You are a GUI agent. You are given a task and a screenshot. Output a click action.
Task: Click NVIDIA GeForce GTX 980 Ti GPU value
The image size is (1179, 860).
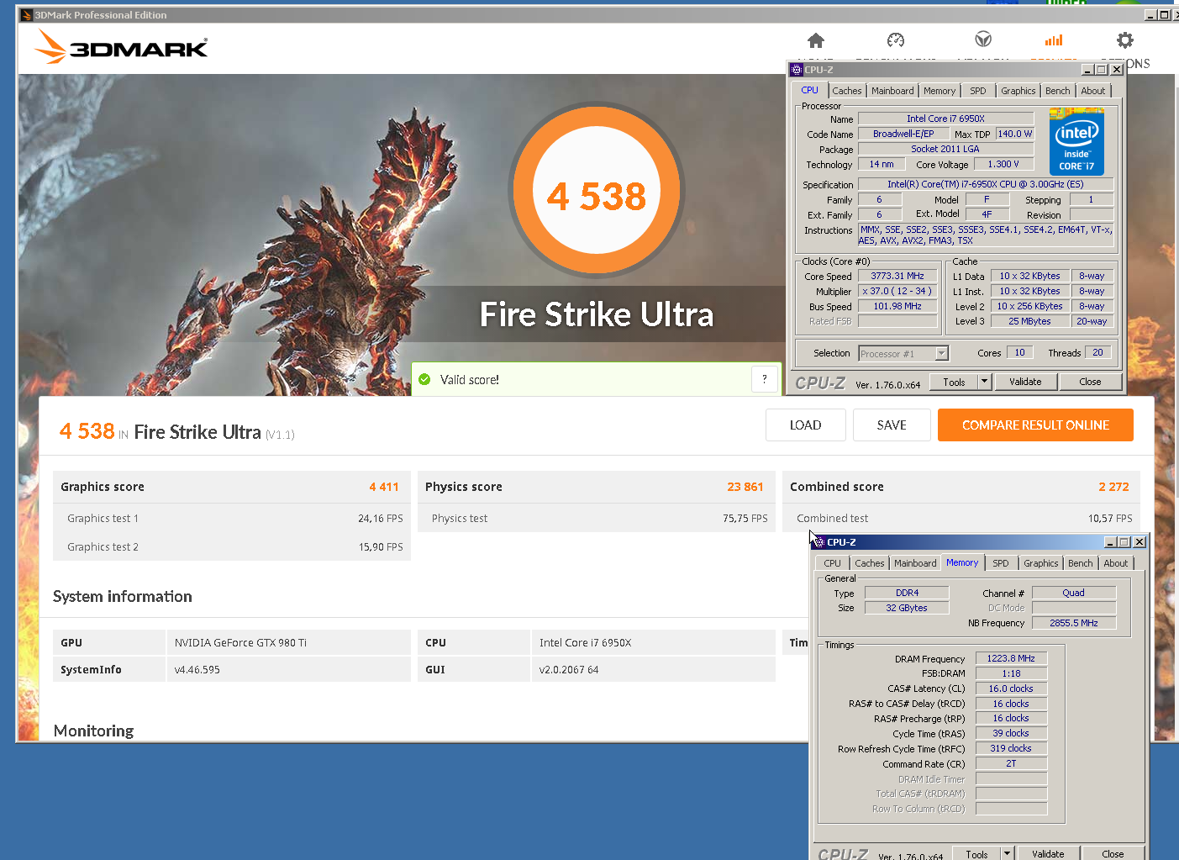tap(240, 643)
